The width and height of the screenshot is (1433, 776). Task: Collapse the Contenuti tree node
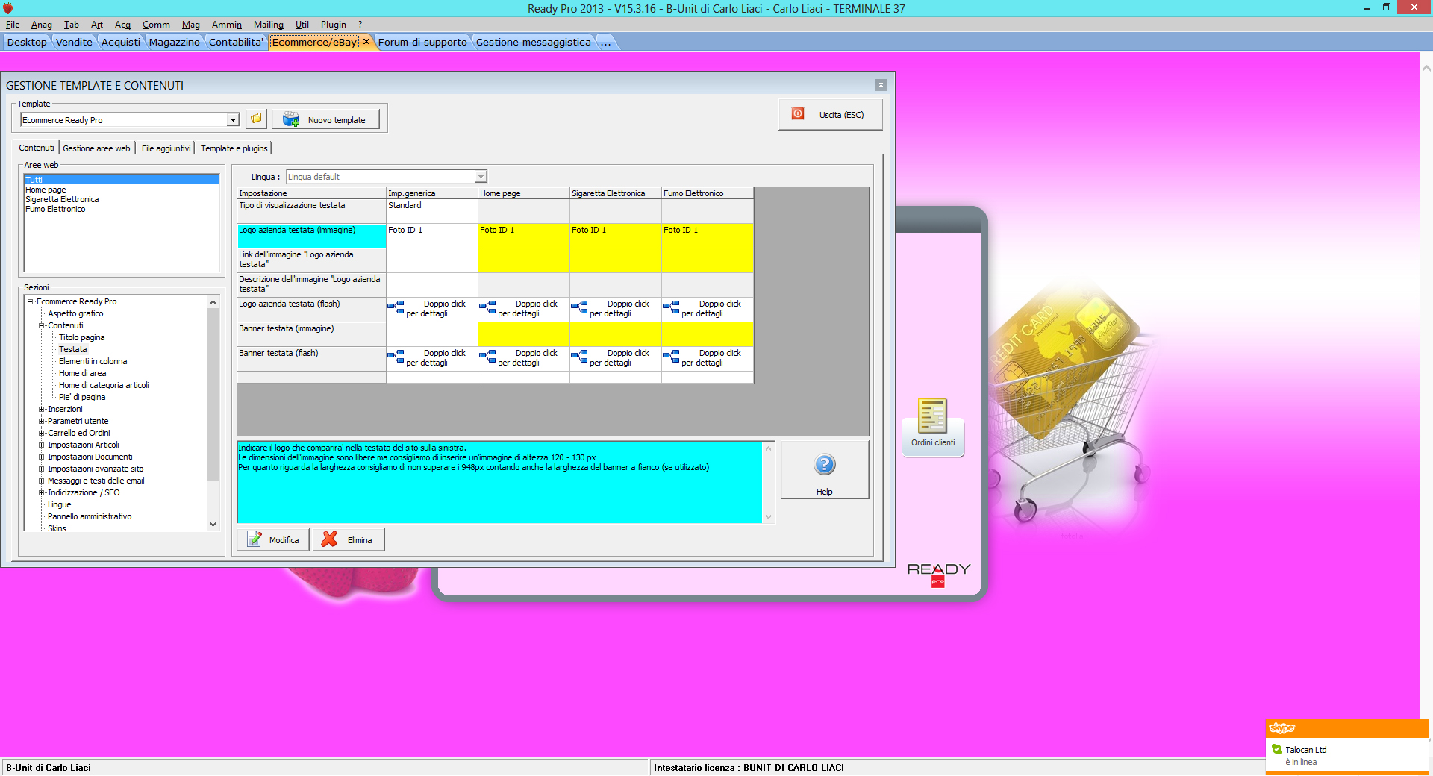pos(42,325)
